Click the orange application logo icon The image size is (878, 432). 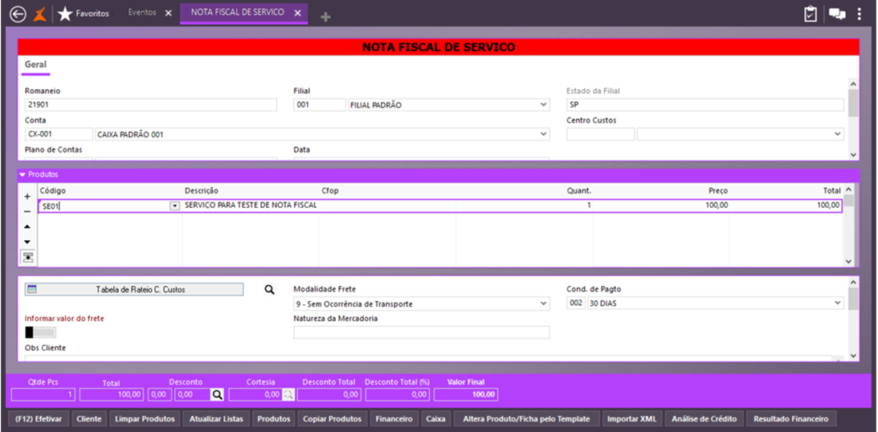pos(39,14)
